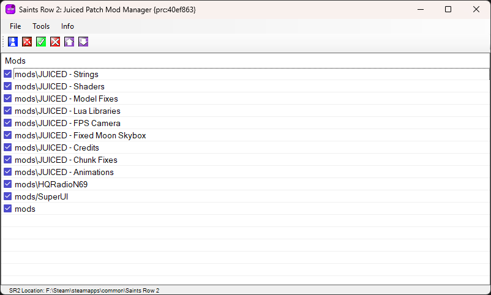Toggle the mods\HQRadioN69 checkbox

click(x=8, y=184)
